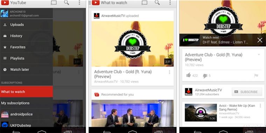Tap the search icon in the What to watch header
The image size is (266, 133).
tap(157, 2)
